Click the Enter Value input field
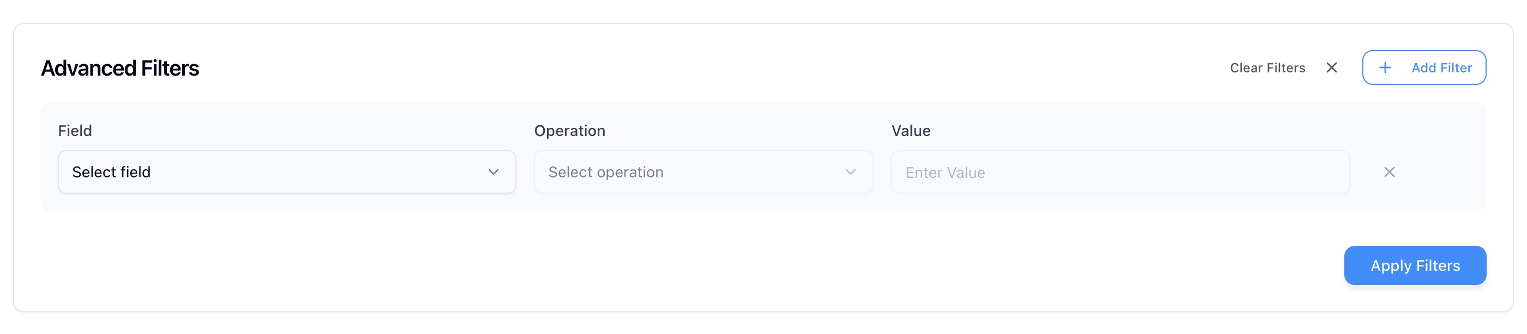 pyautogui.click(x=1120, y=172)
